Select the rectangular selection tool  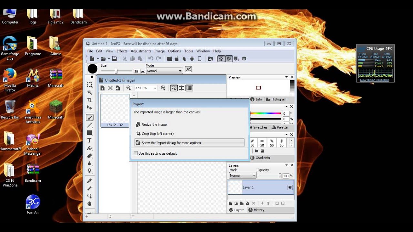pos(89,85)
